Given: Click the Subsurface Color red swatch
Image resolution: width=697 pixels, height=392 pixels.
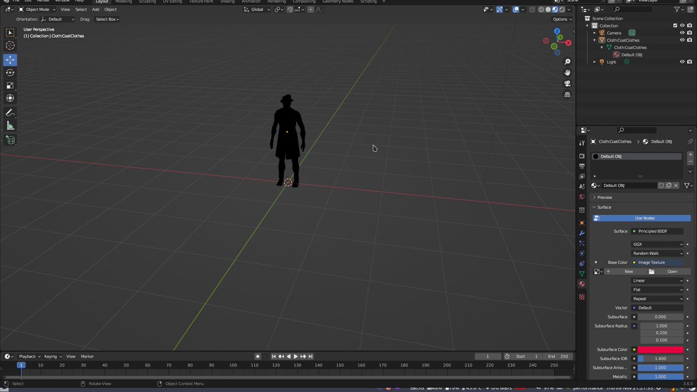Looking at the screenshot, I should tap(660, 350).
